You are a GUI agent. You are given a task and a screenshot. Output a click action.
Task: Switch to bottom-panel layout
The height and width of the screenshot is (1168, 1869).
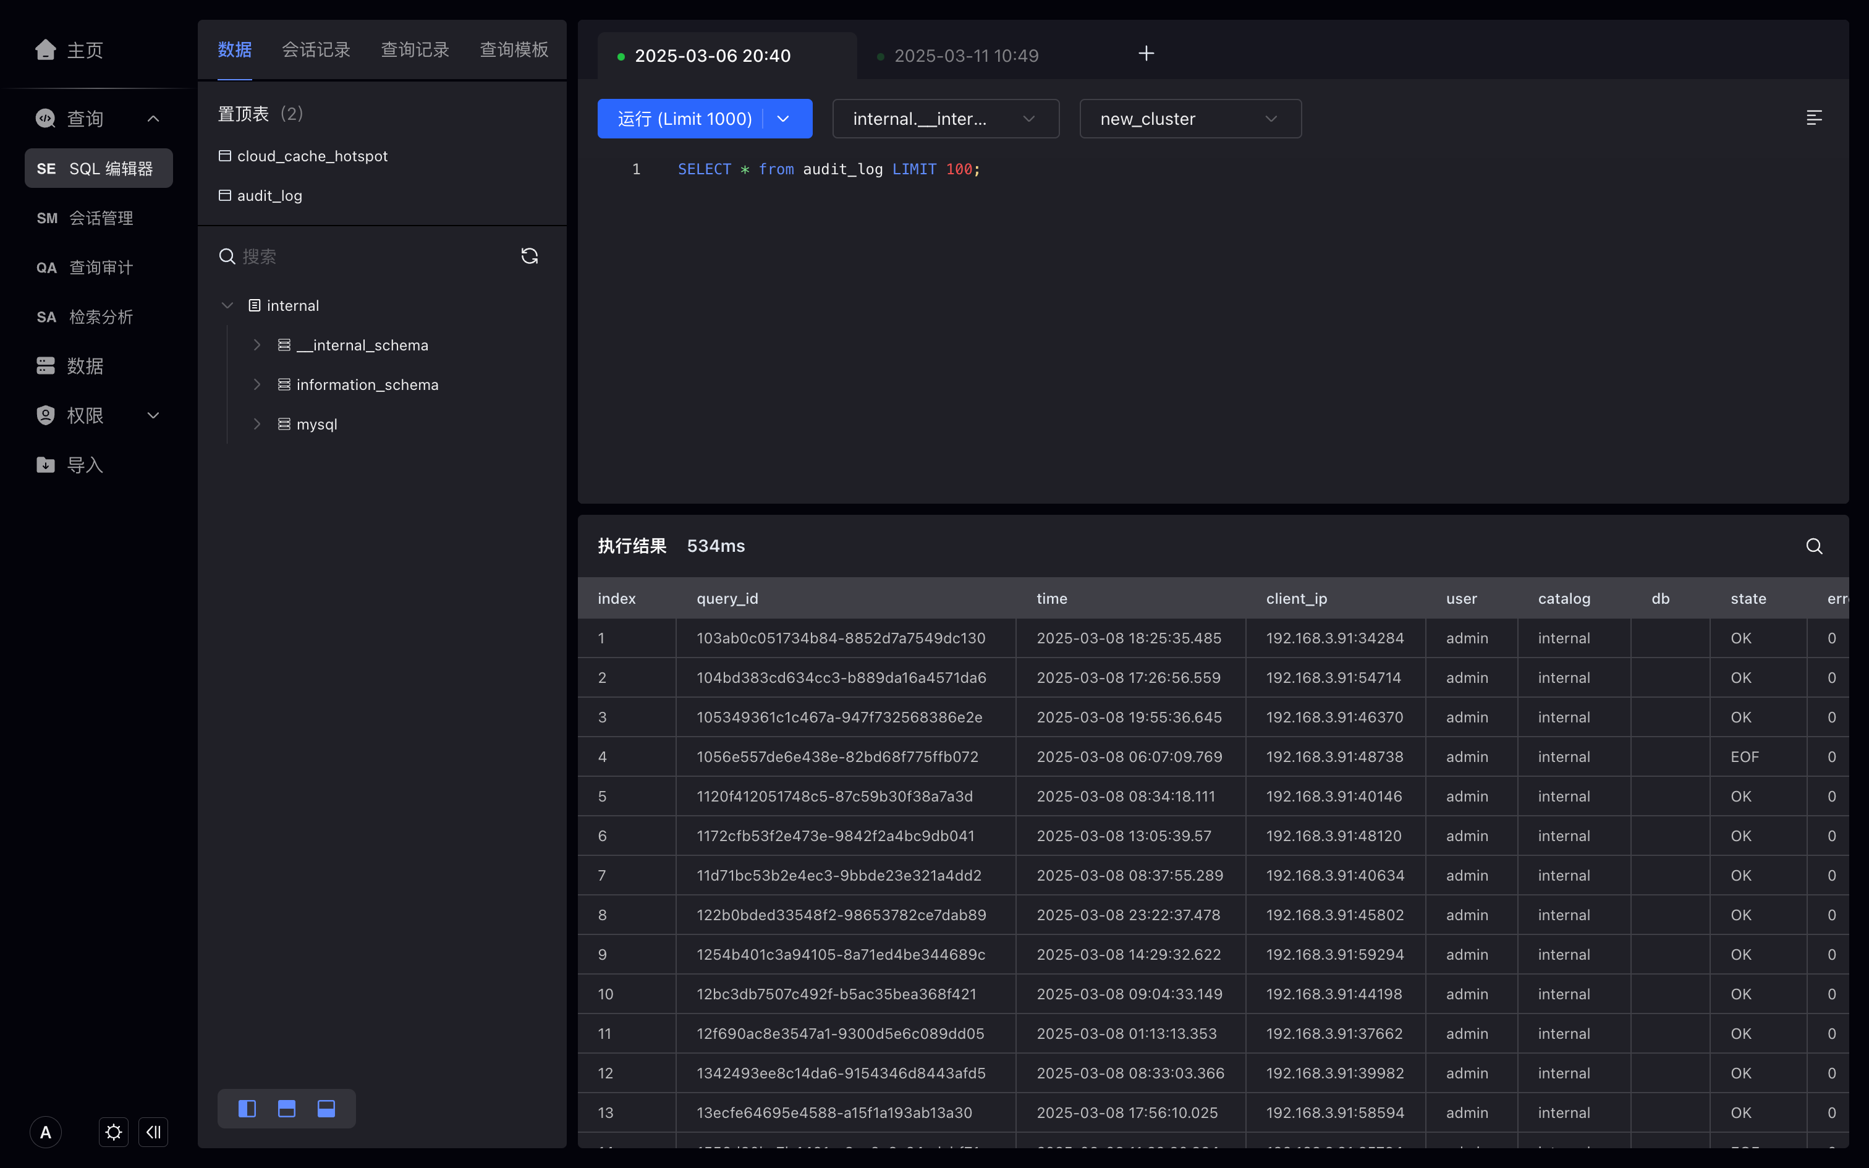click(x=326, y=1109)
